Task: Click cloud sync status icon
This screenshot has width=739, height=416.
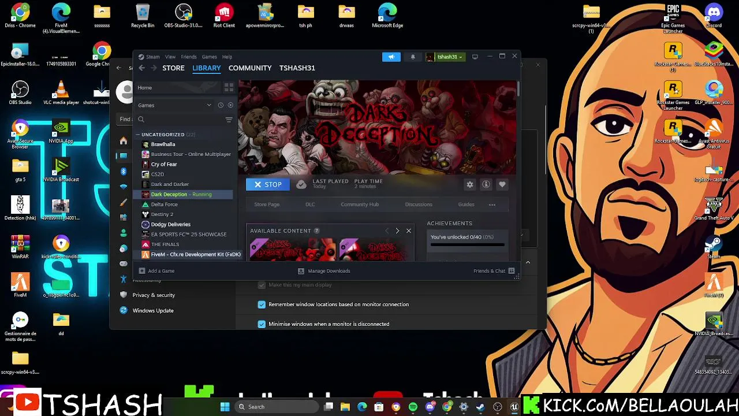Action: tap(301, 185)
